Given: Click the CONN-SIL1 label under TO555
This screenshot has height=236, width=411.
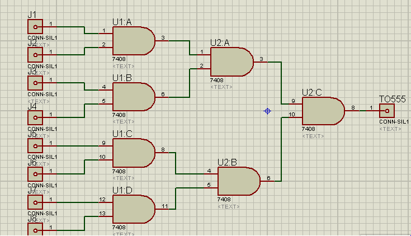Looking at the screenshot, I should [394, 122].
